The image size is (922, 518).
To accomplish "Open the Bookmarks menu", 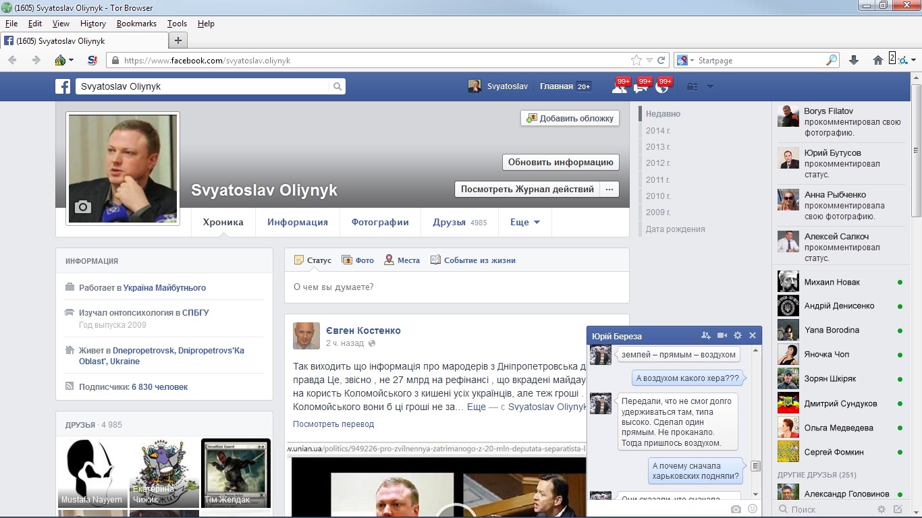I will click(x=136, y=24).
